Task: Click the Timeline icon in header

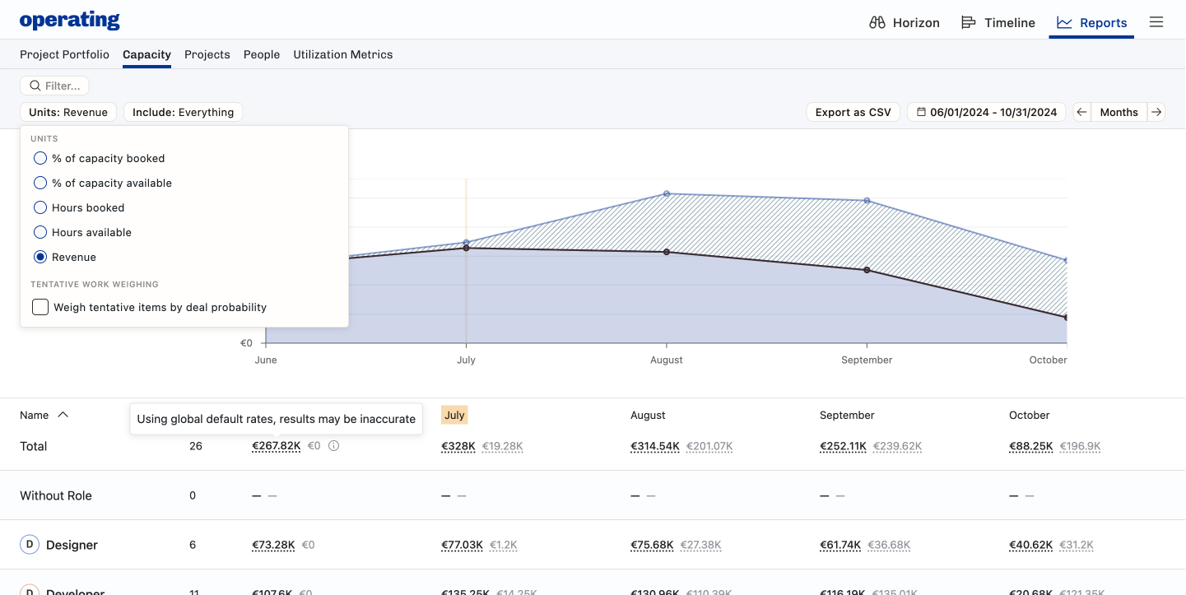Action: 969,22
